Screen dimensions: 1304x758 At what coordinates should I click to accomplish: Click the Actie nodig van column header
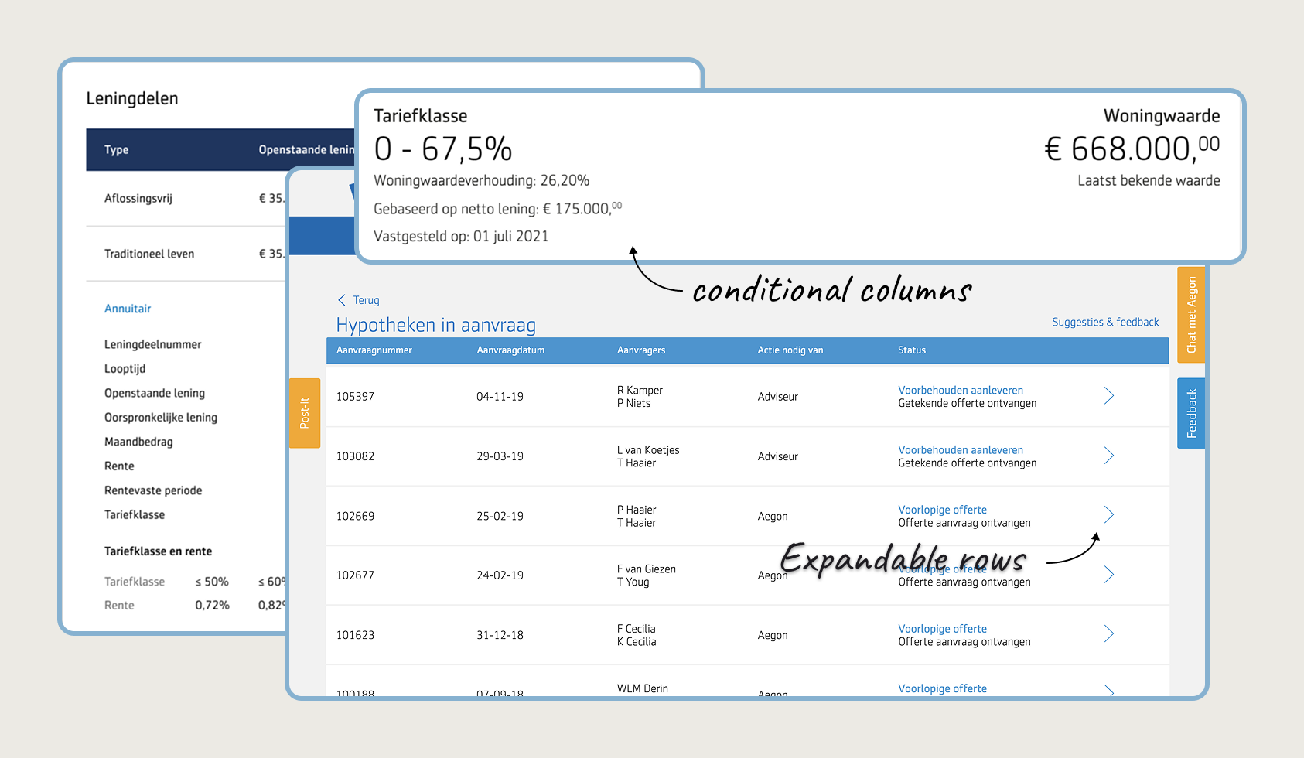point(790,350)
